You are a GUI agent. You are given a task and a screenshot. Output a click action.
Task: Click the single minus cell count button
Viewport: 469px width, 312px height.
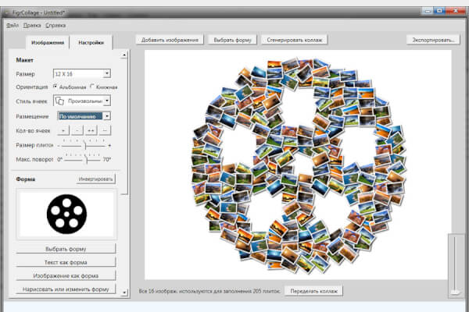click(x=77, y=130)
